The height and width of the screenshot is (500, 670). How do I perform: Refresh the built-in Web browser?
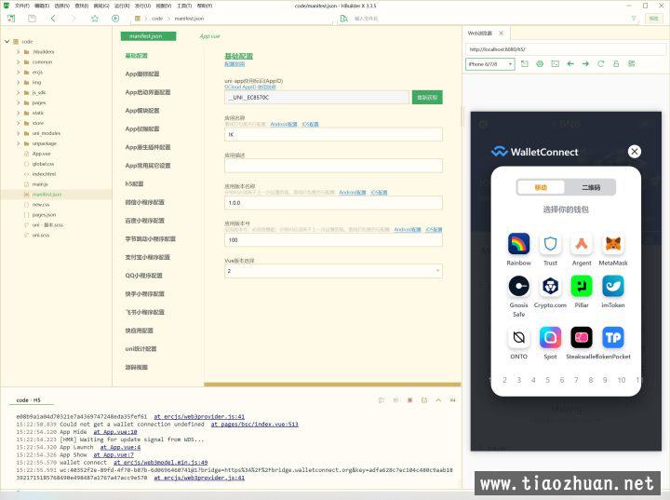coord(601,63)
